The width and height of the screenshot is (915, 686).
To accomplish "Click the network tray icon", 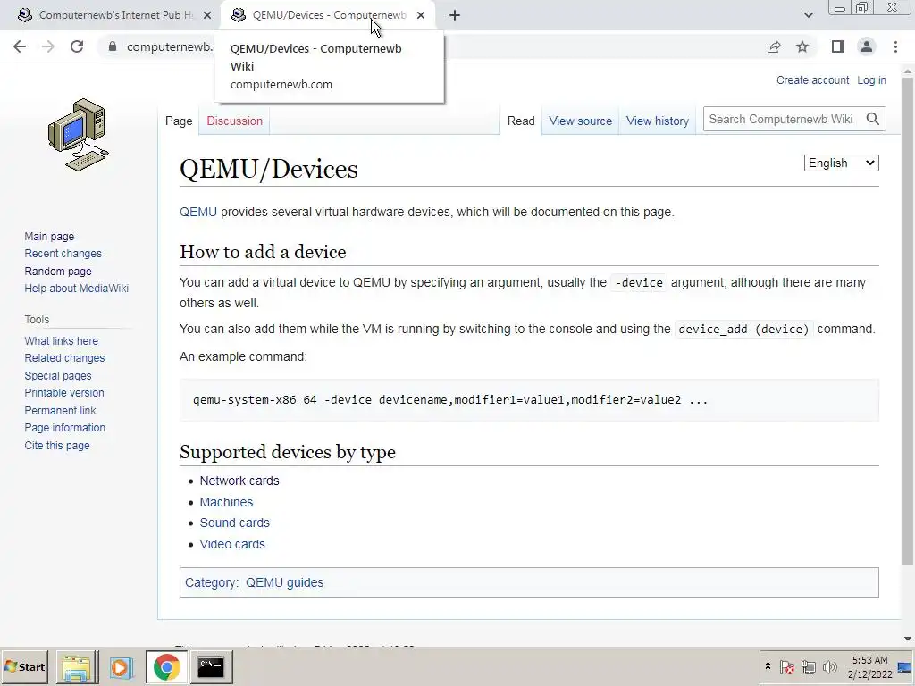I will click(x=808, y=666).
